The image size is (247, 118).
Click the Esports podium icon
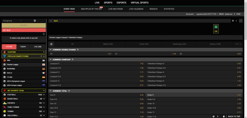(5, 103)
